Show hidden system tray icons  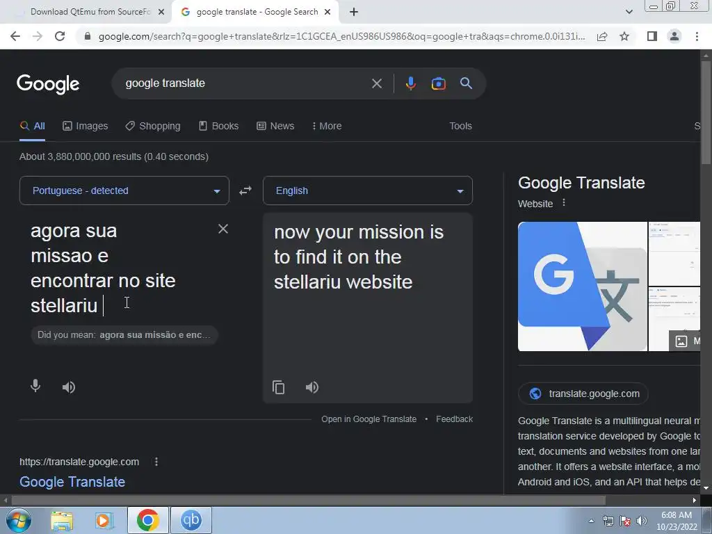(x=591, y=521)
